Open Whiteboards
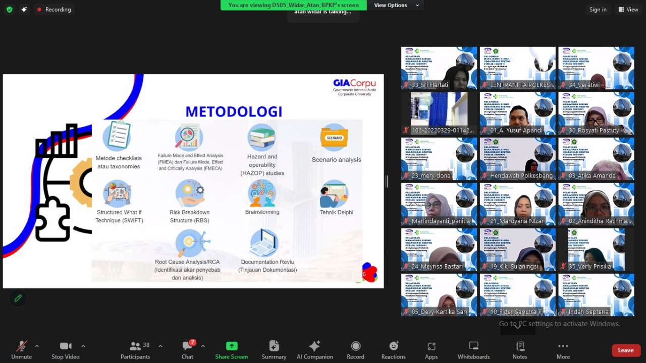The width and height of the screenshot is (646, 363). click(x=473, y=350)
